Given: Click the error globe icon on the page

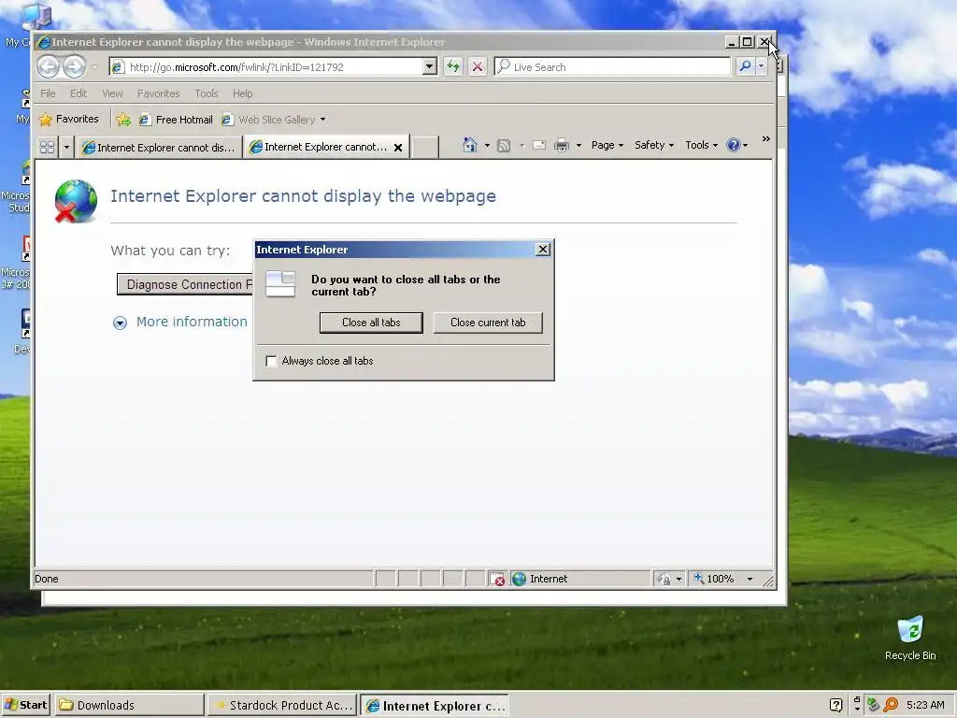Looking at the screenshot, I should coord(76,201).
